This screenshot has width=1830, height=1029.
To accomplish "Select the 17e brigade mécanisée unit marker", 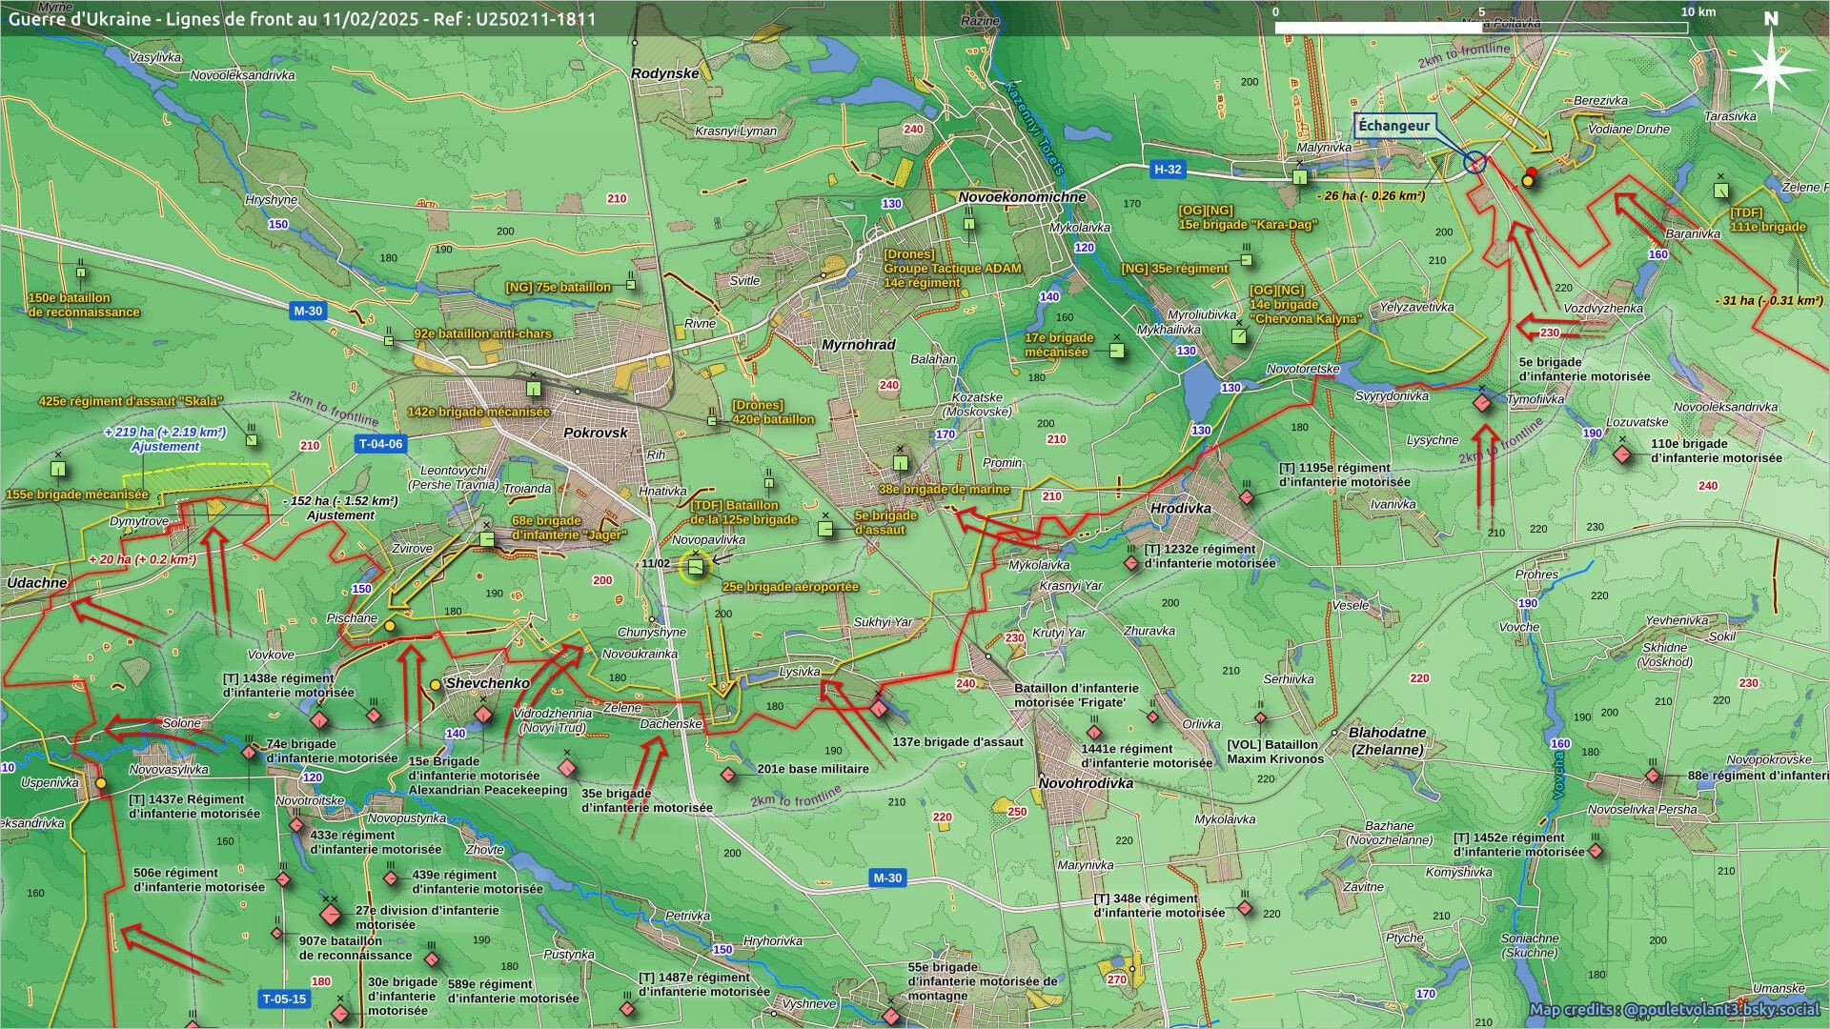I will tap(1116, 350).
